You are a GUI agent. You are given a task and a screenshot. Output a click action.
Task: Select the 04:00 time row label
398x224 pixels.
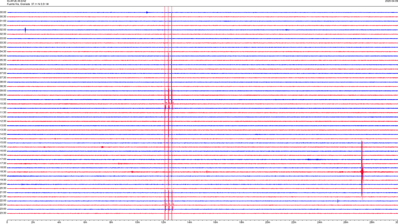pyautogui.click(x=3, y=47)
